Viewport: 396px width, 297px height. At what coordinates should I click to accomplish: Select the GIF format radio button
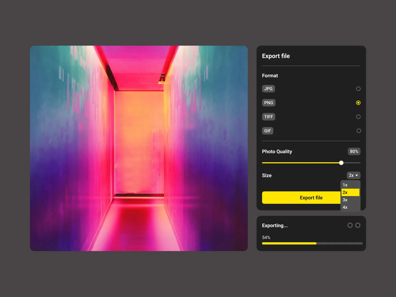click(359, 131)
